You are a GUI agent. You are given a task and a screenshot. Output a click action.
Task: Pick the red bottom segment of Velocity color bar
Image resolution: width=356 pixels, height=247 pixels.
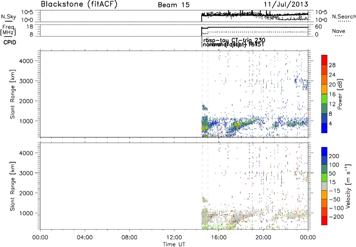coord(324,221)
